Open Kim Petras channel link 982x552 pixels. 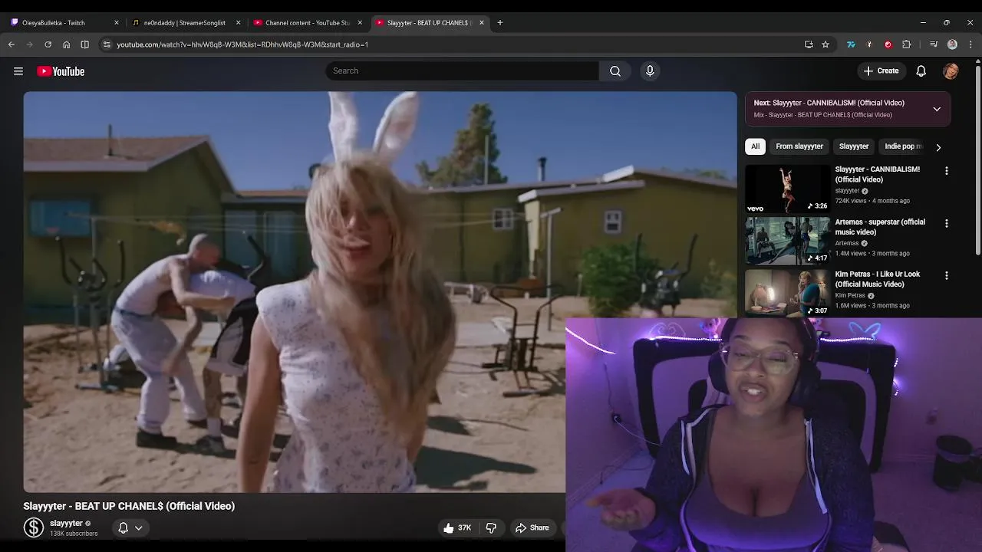[850, 295]
